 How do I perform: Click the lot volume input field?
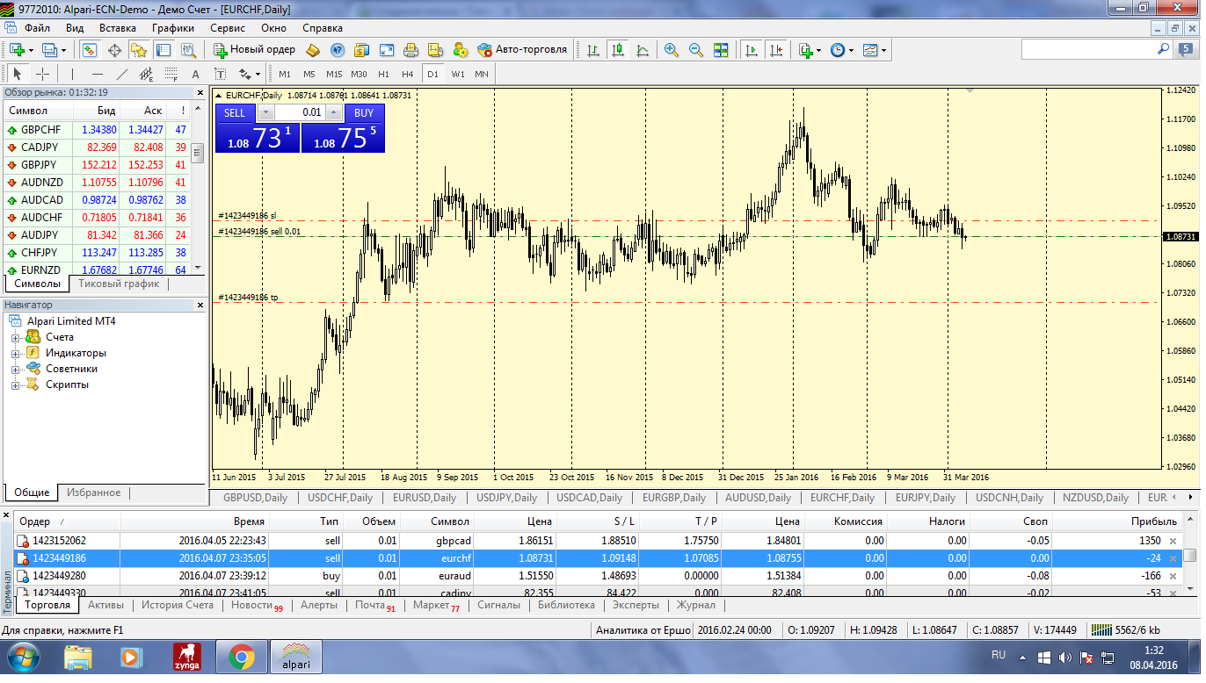[x=299, y=112]
